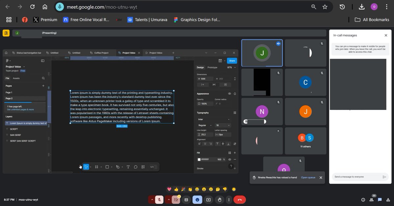Open meeting details info icon
Screen dimensions: 394x206
(x=363, y=199)
